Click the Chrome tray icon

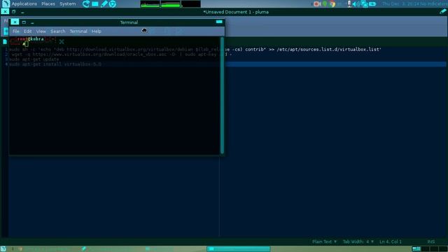332,4
